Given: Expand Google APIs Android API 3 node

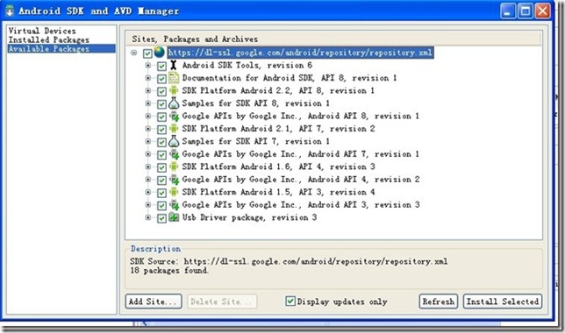Looking at the screenshot, I should click(x=148, y=205).
